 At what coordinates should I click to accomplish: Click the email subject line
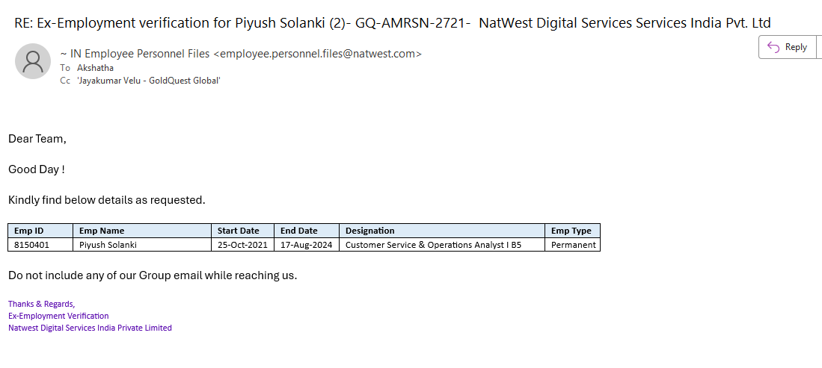click(392, 23)
